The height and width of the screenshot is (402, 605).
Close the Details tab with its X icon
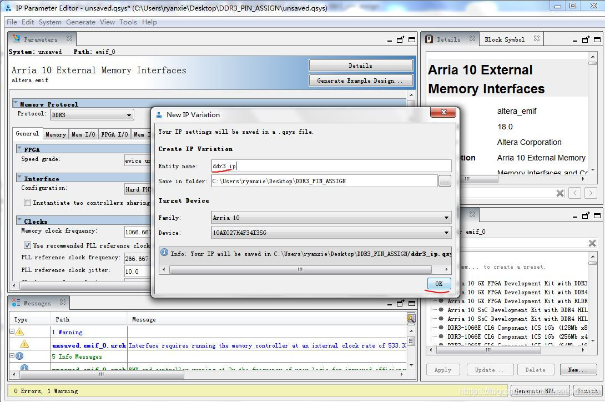pos(472,38)
